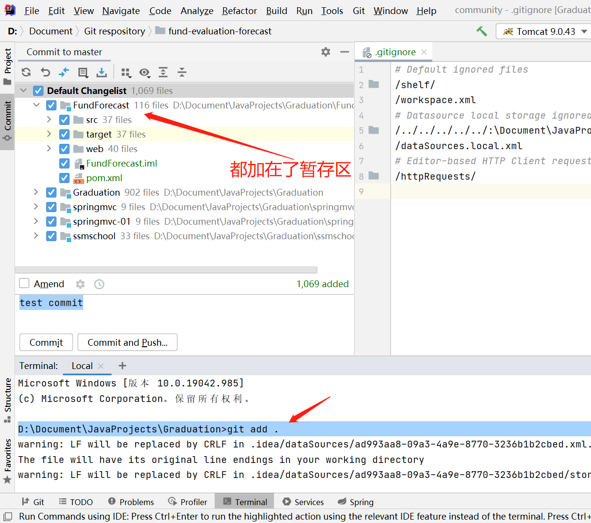Open the commit options gear beside Amend
Image resolution: width=591 pixels, height=523 pixels.
pyautogui.click(x=80, y=284)
